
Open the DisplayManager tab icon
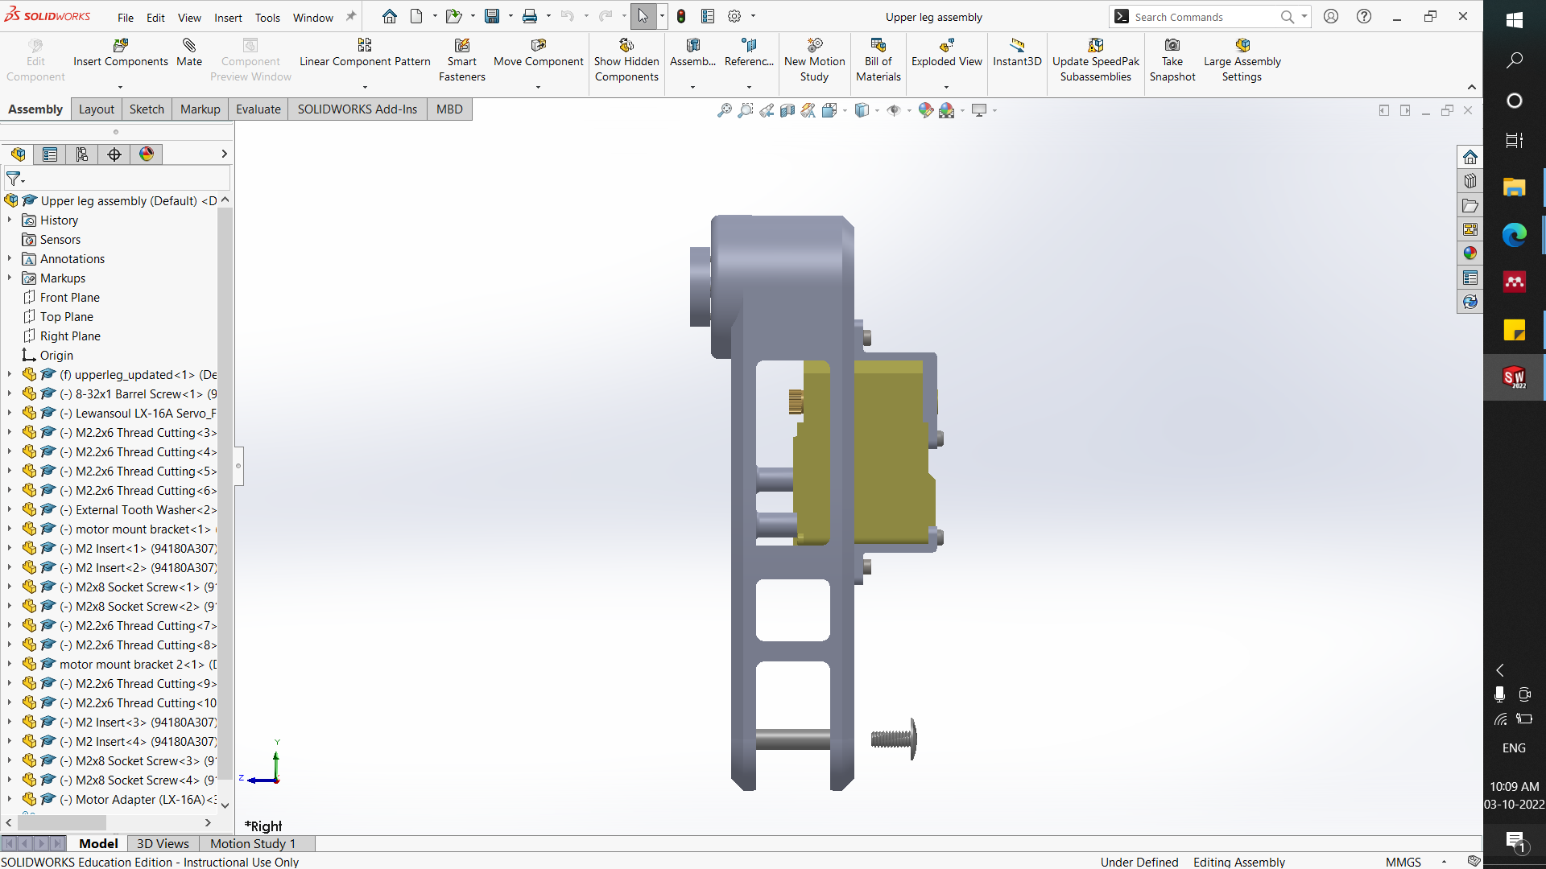pos(146,154)
